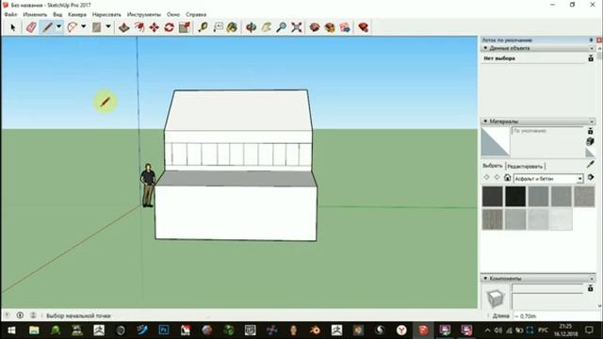Open the Окно menu
Viewport: 603px width, 339px height.
point(173,15)
